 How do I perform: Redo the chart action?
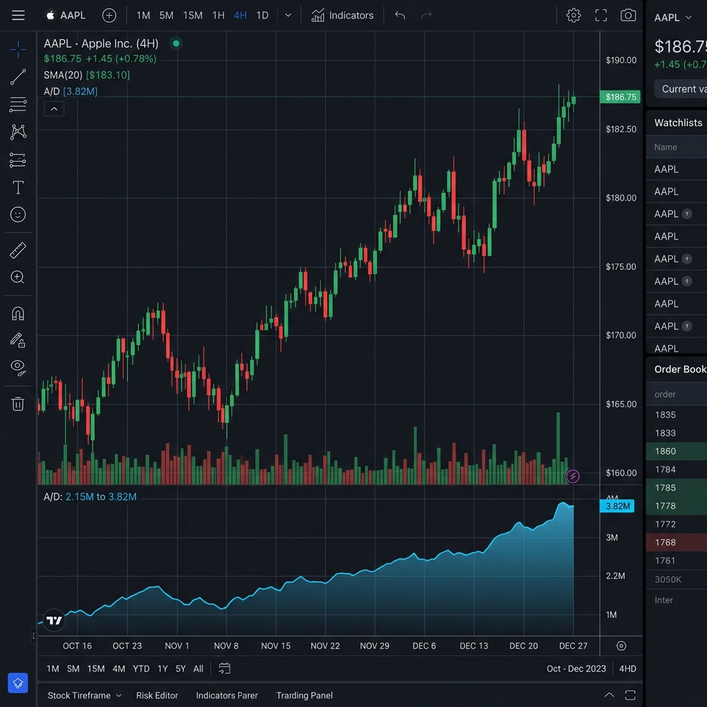427,15
